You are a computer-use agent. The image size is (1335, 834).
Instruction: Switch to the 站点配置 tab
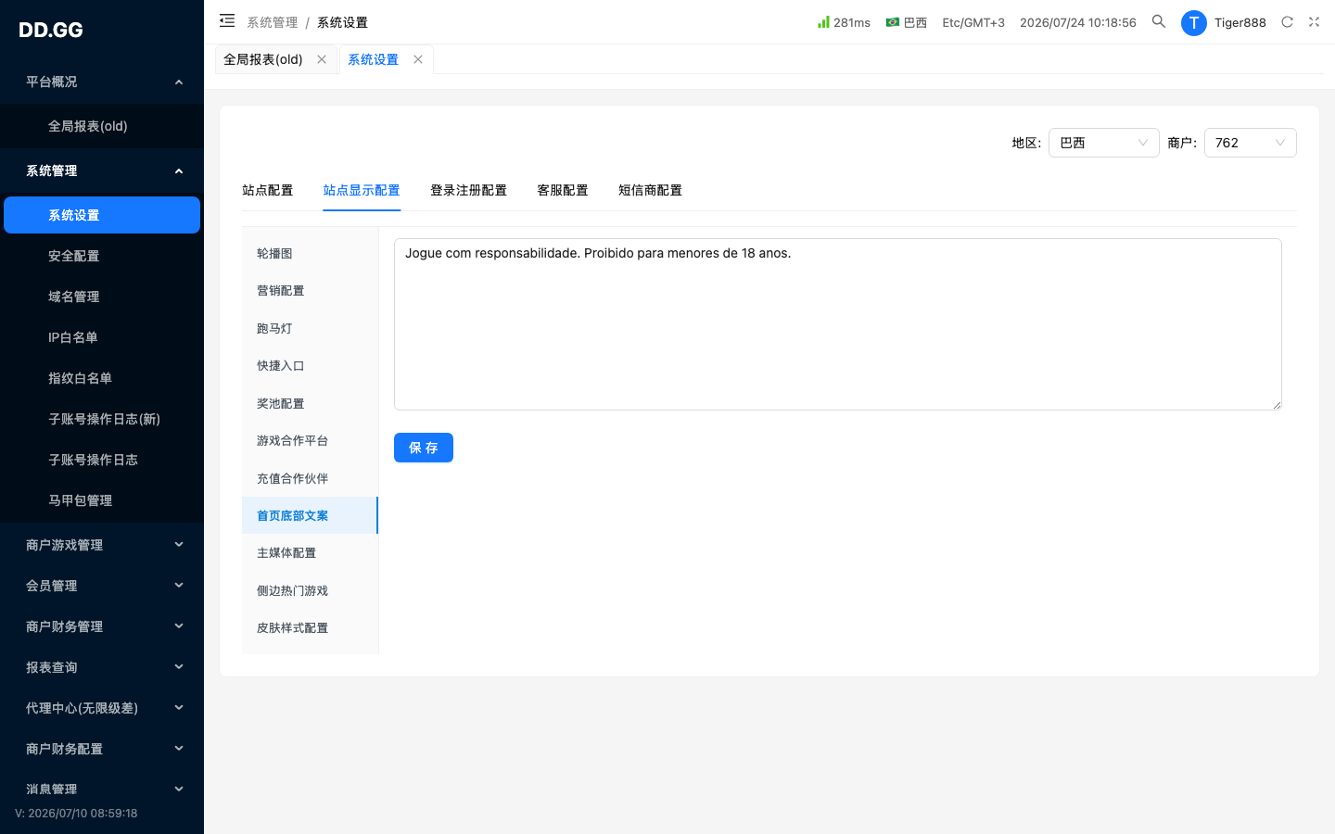[x=267, y=190]
